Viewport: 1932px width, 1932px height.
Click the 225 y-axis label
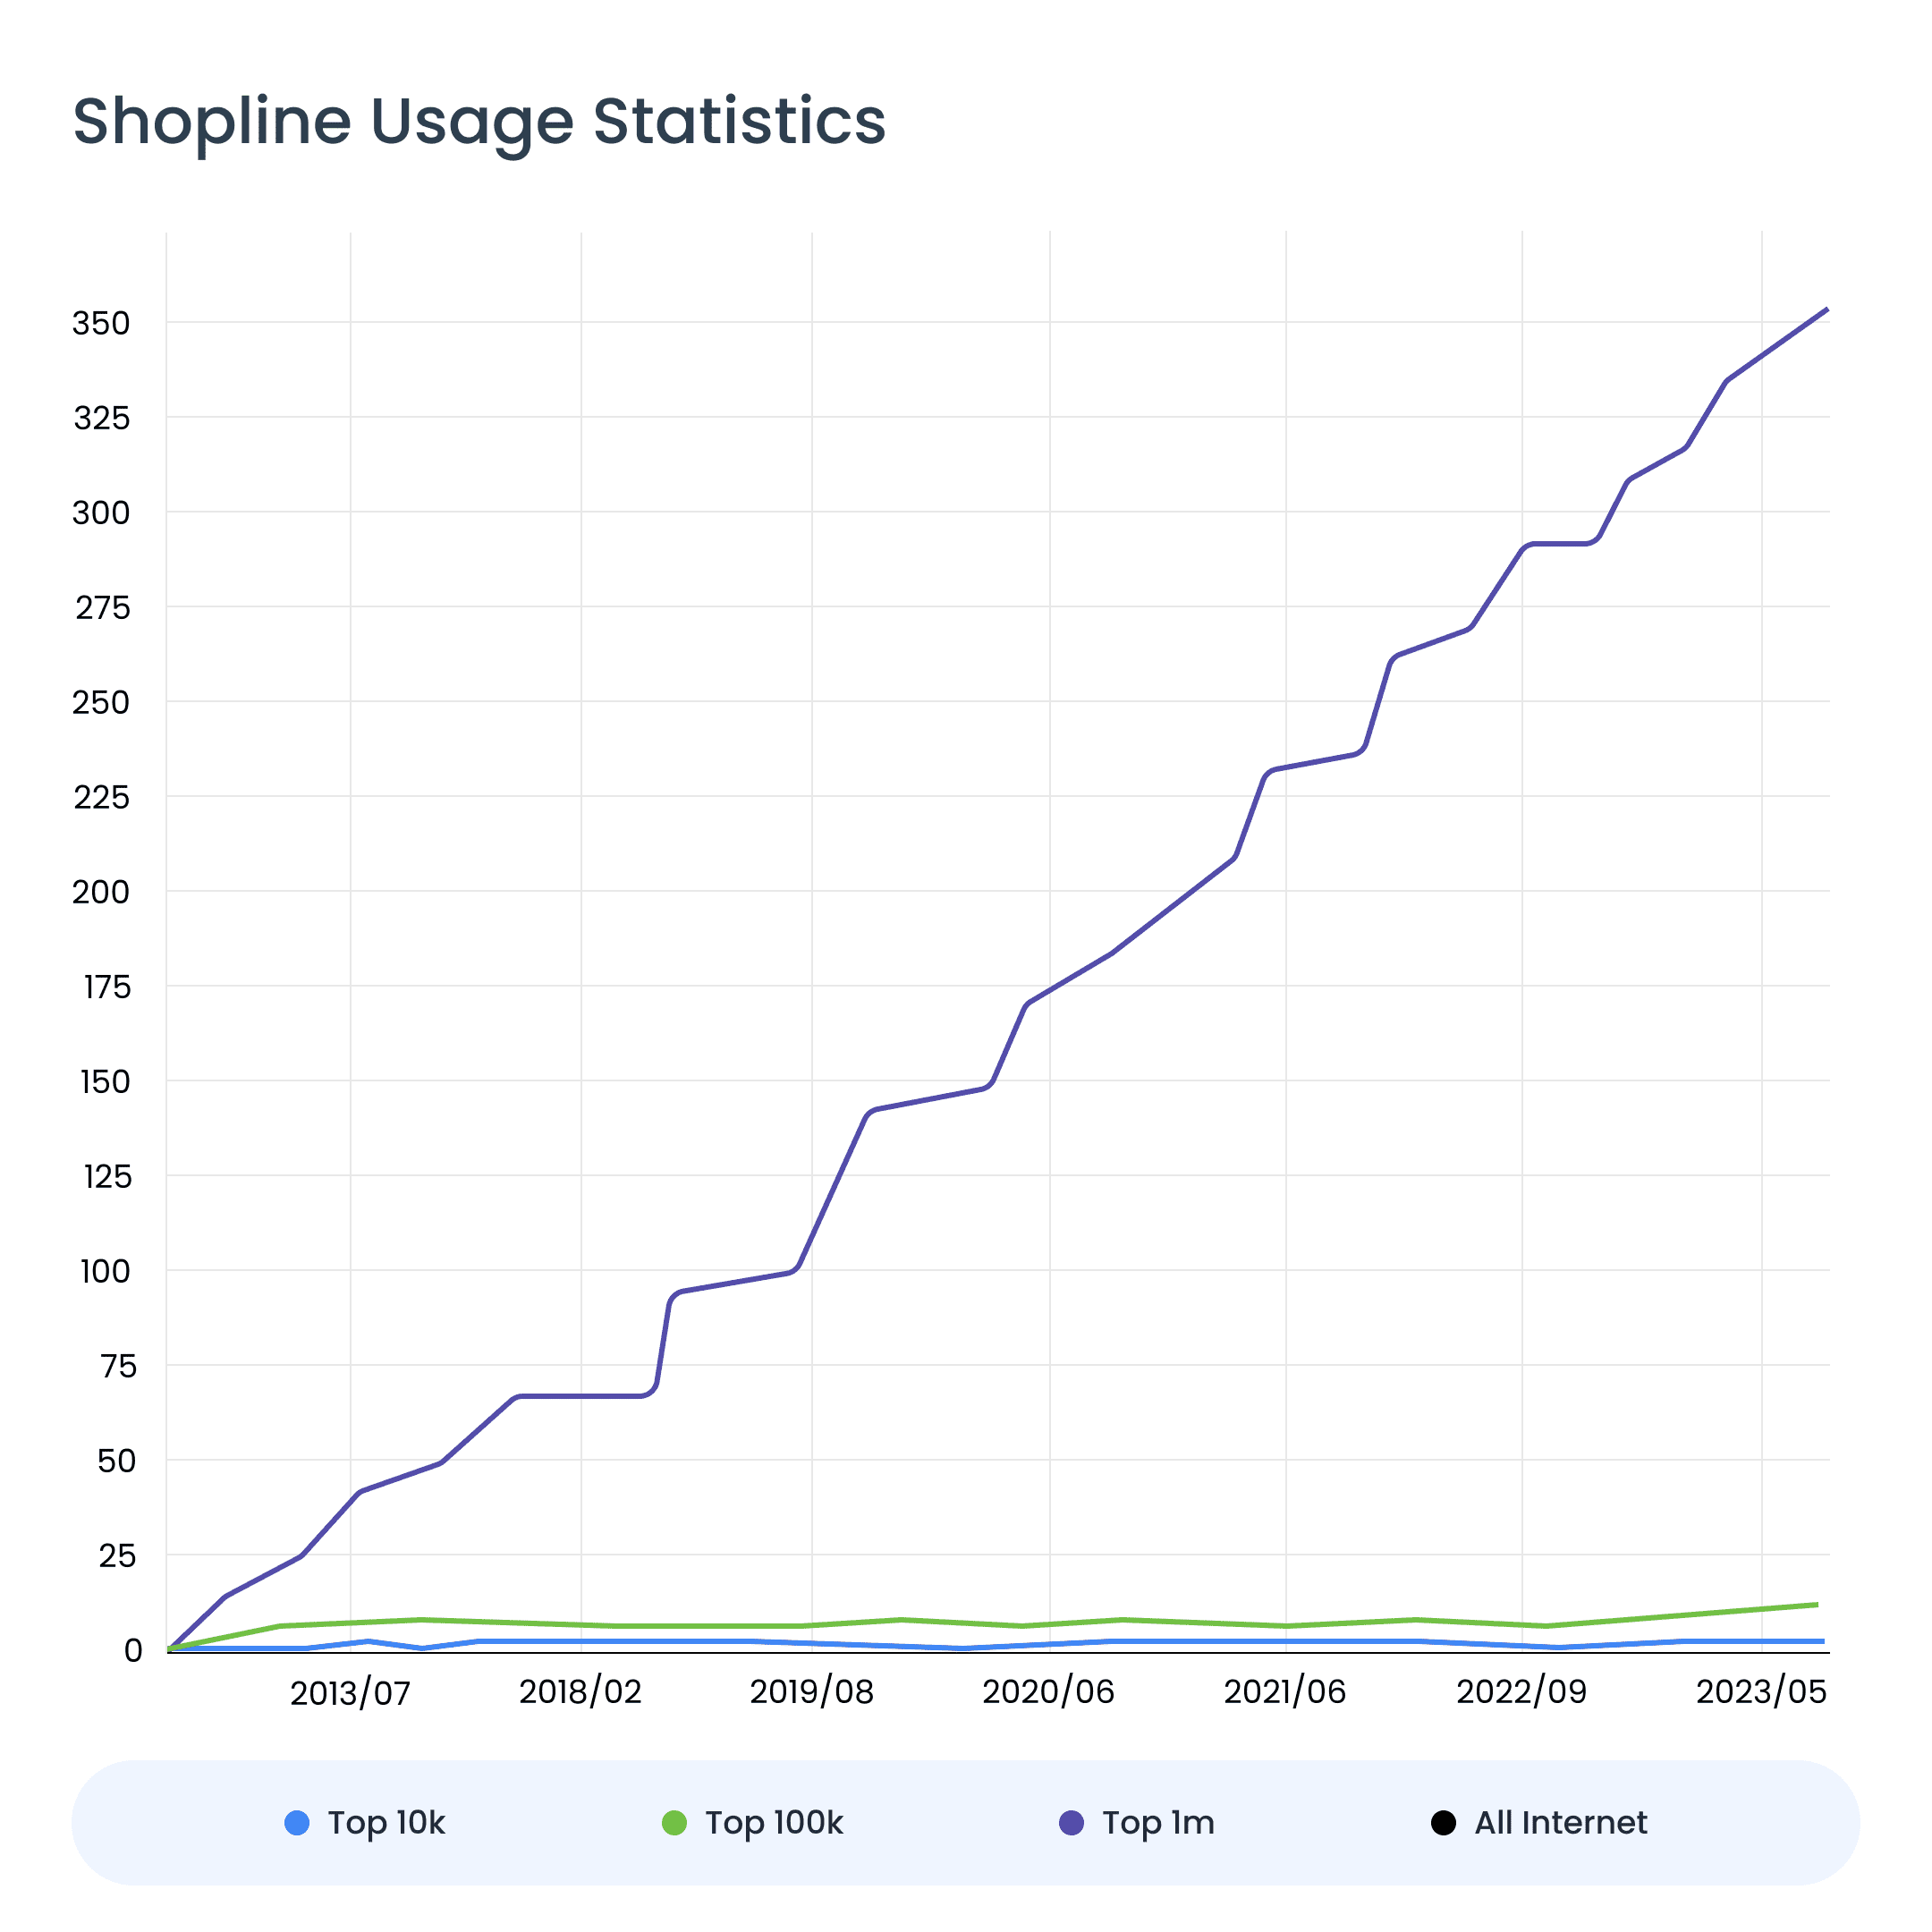[101, 797]
